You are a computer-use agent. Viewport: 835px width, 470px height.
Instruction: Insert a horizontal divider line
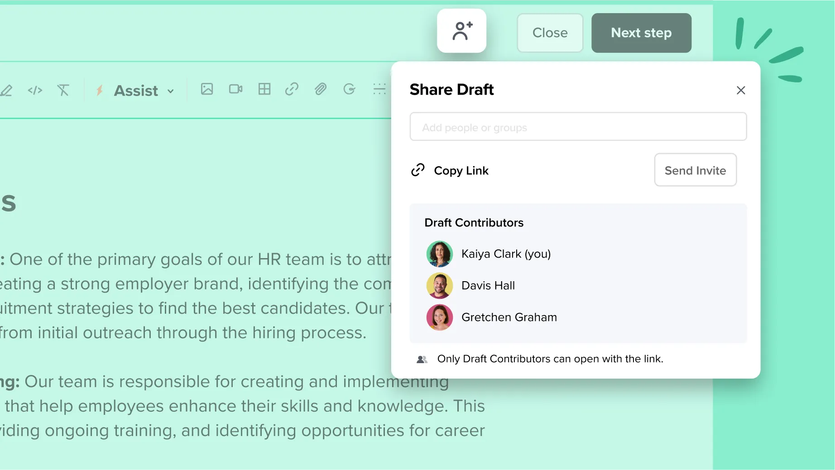(x=379, y=89)
